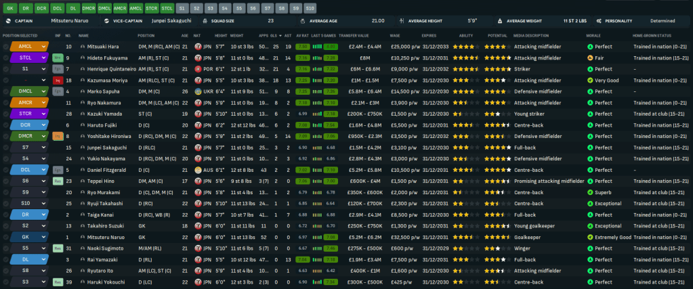Click the Res status icon beside Teppei Hino
Image resolution: width=693 pixels, height=289 pixels.
point(58,181)
